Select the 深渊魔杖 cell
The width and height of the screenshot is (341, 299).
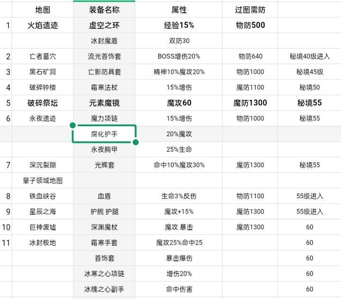(104, 227)
